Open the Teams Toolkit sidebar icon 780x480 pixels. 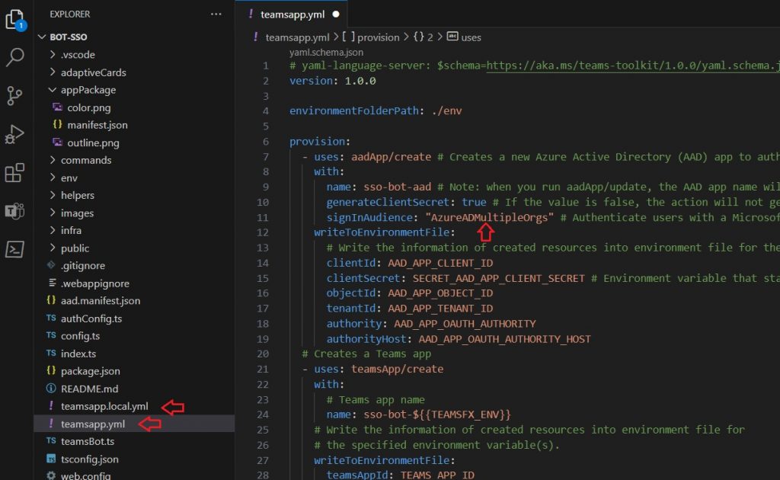(14, 211)
